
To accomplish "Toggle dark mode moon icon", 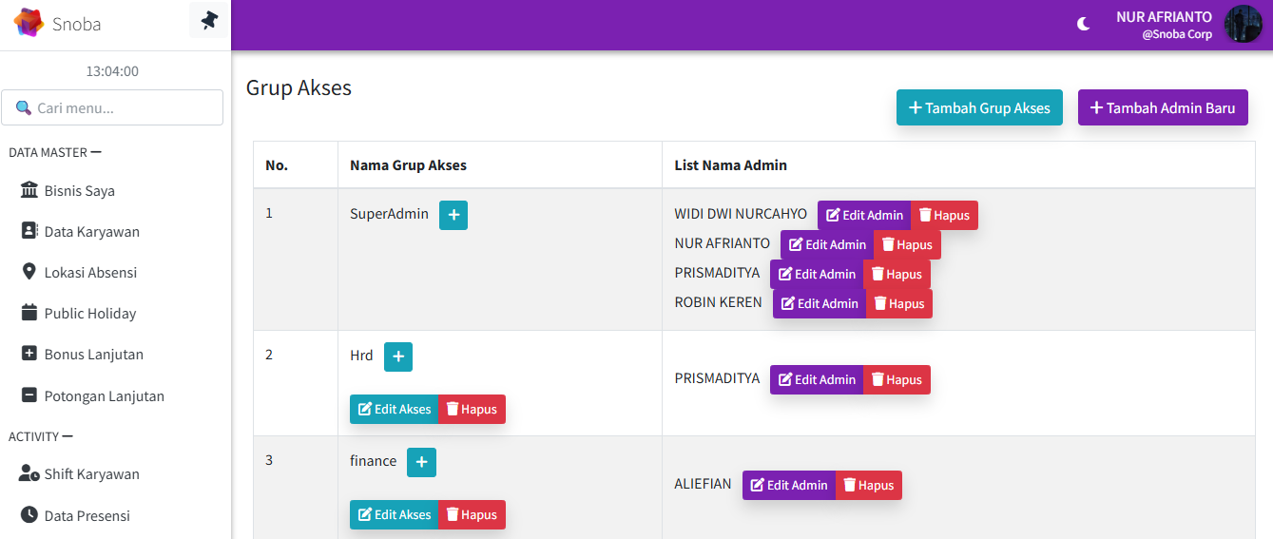I will pos(1083,24).
